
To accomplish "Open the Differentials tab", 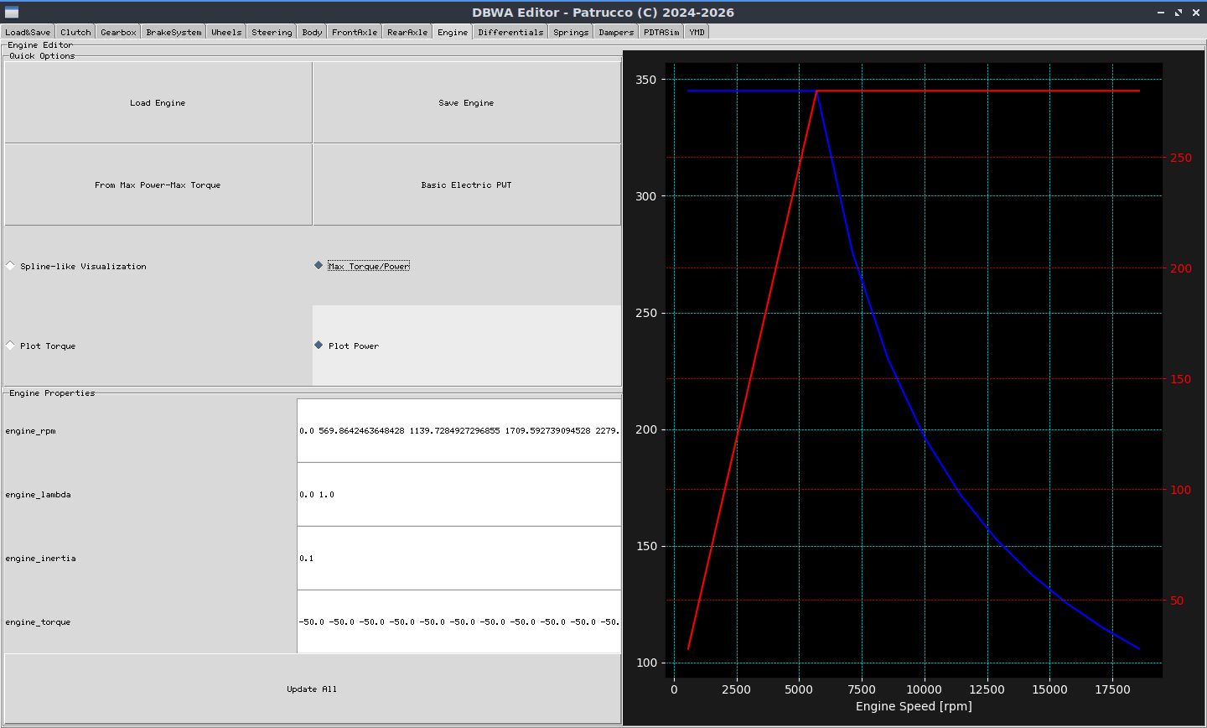I will pyautogui.click(x=510, y=32).
